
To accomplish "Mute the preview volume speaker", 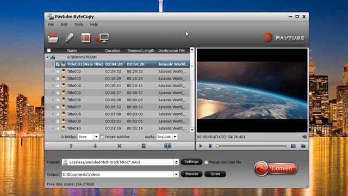I will (304, 137).
